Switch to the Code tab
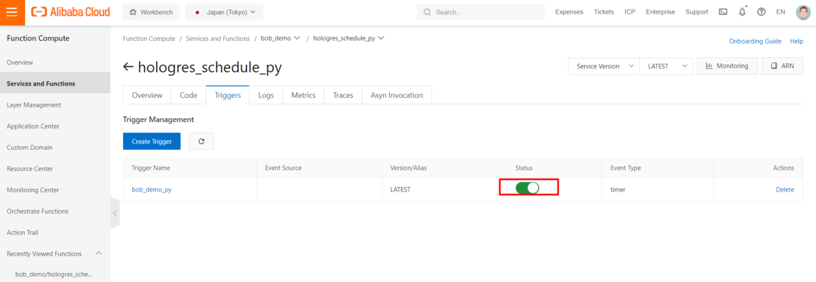Image resolution: width=816 pixels, height=282 pixels. 188,95
